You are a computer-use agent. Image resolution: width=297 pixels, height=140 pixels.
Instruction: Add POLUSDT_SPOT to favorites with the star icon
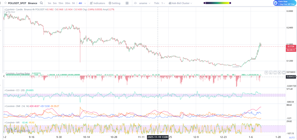point(6,3)
